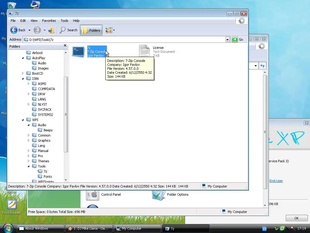Click the Up folder icon in toolbar
The image size is (310, 233).
(x=51, y=30)
